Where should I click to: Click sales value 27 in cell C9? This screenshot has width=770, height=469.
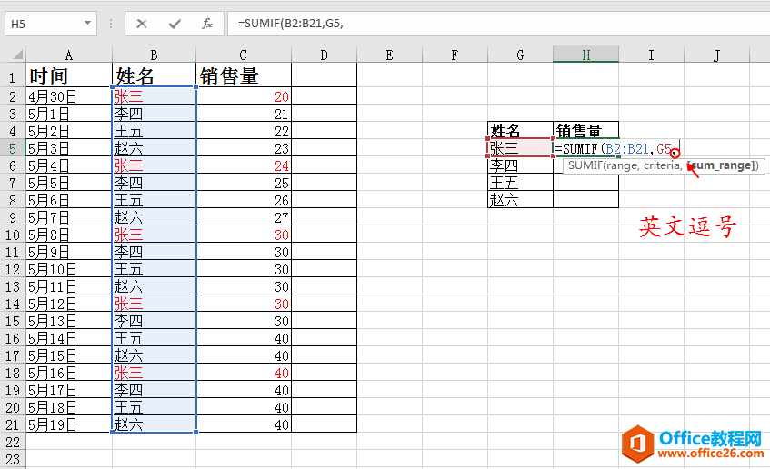243,217
